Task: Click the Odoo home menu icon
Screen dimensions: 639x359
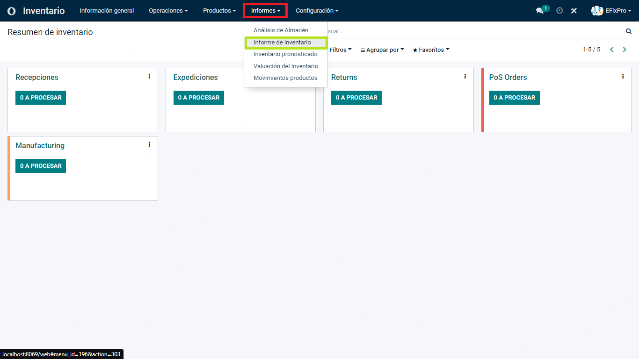Action: (11, 11)
